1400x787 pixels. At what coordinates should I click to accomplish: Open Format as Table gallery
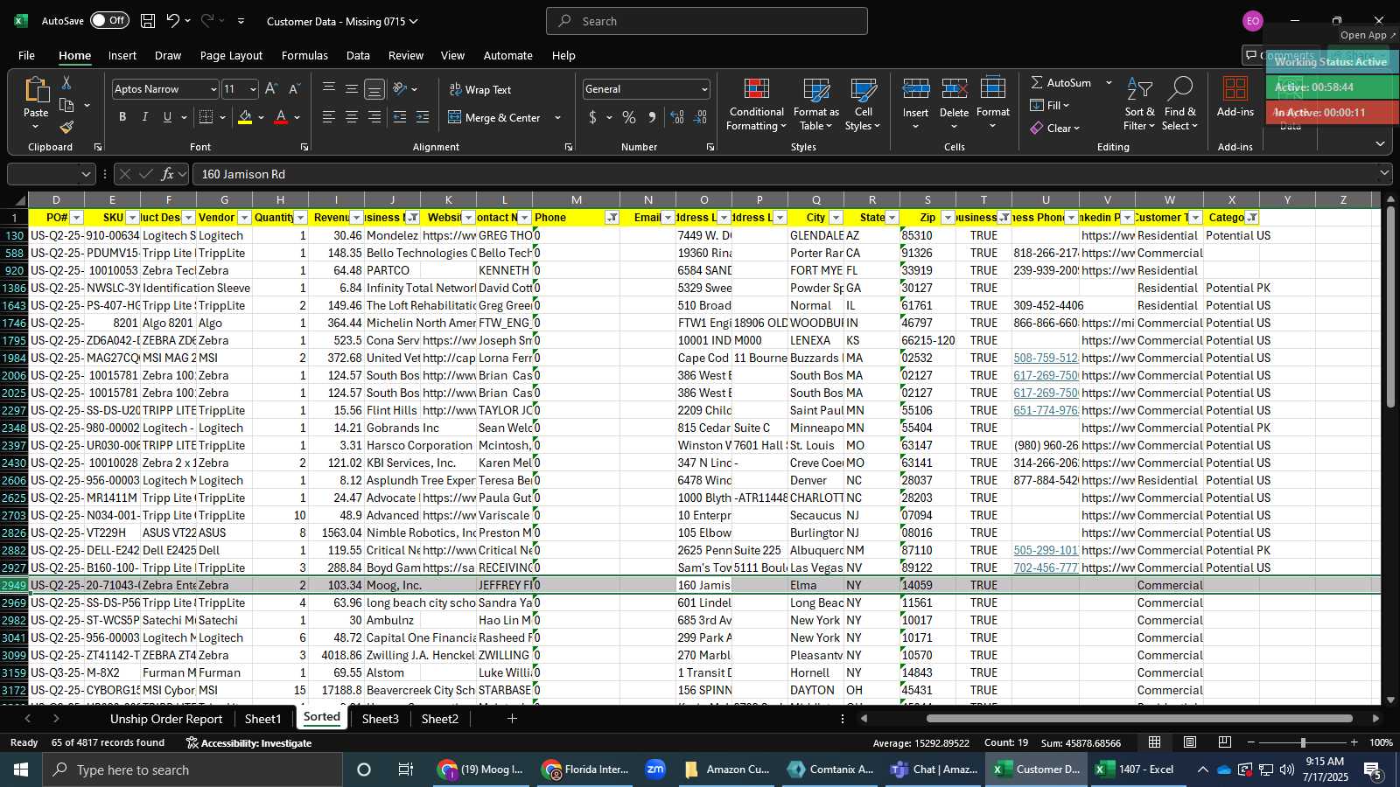click(x=815, y=105)
